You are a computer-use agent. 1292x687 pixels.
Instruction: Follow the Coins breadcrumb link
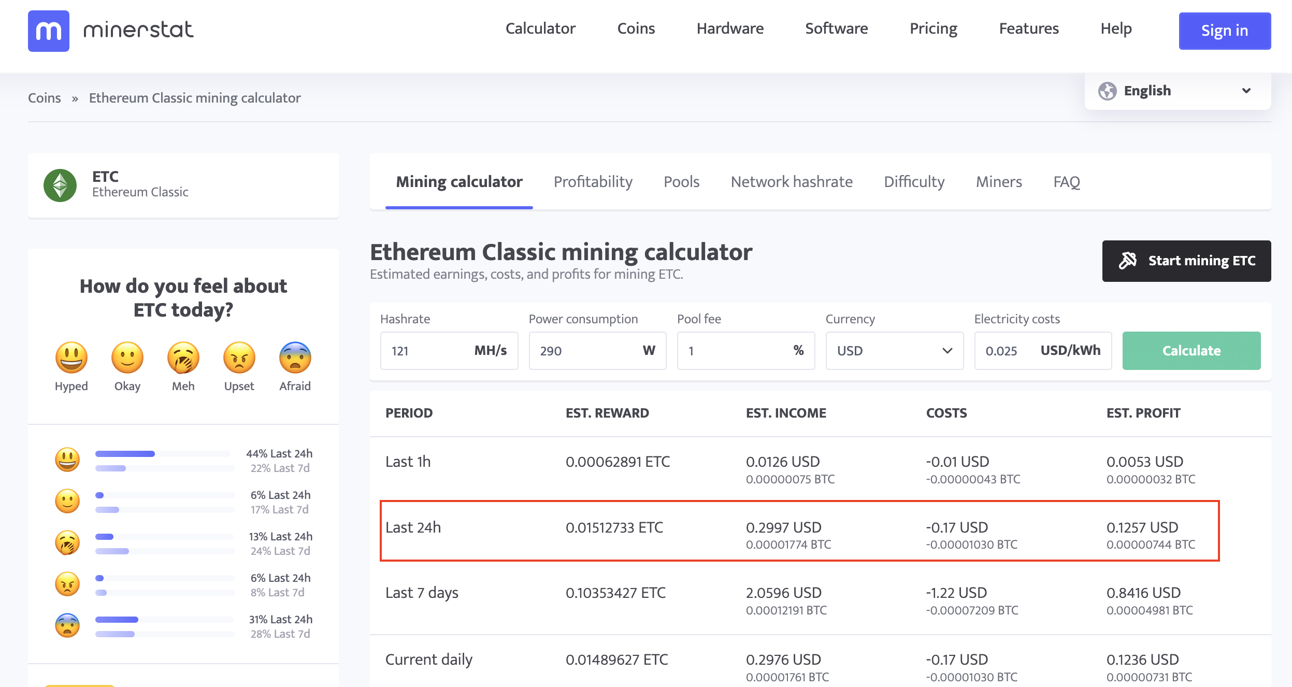tap(45, 97)
